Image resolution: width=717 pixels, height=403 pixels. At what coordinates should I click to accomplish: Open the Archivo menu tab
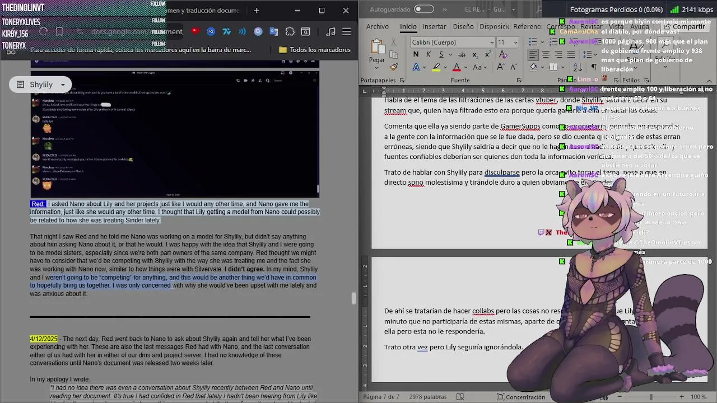click(x=378, y=26)
